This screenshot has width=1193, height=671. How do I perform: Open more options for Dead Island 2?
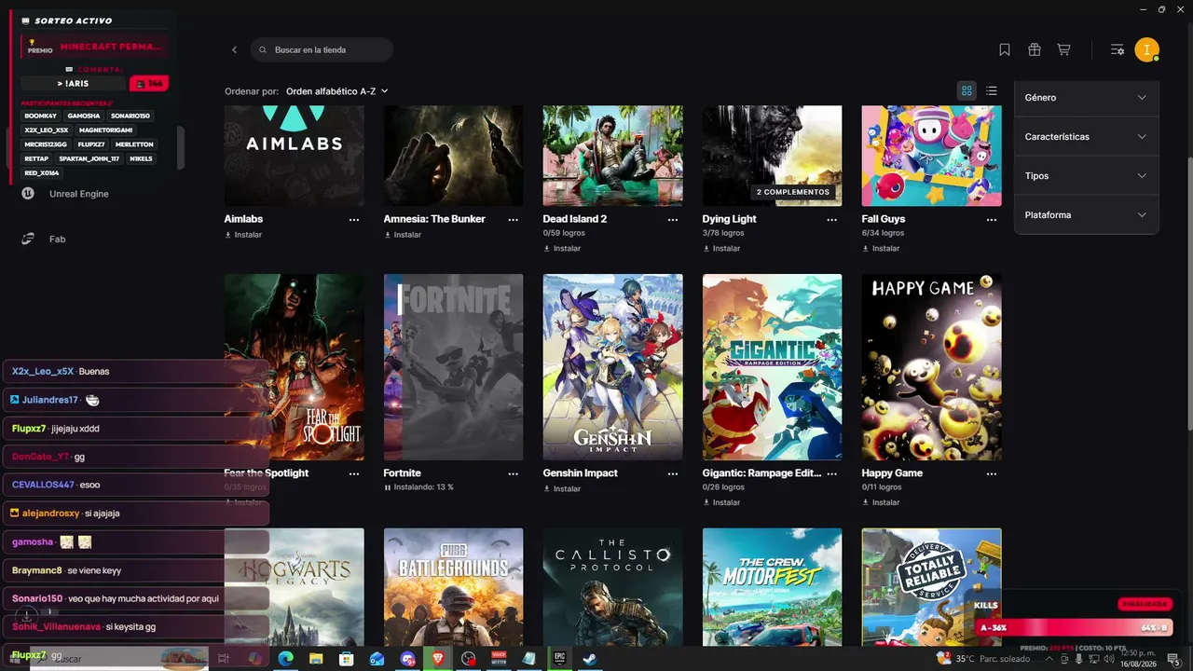[x=673, y=219]
